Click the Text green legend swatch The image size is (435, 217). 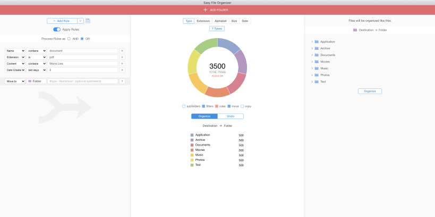[x=192, y=165]
